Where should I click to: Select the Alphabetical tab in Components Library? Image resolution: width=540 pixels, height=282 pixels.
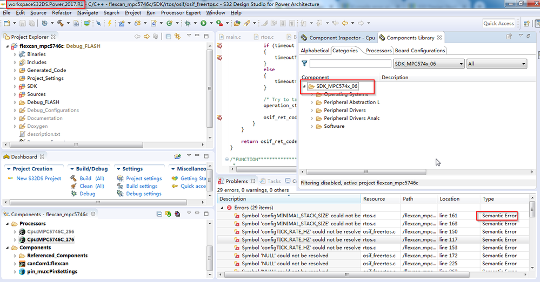click(x=315, y=51)
